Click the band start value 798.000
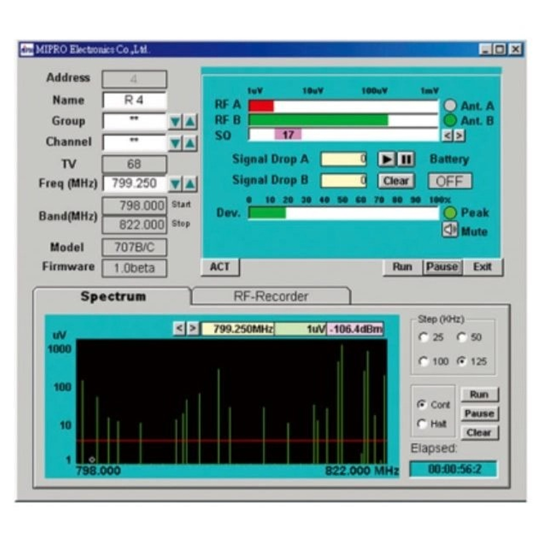This screenshot has height=543, width=543. 134,206
